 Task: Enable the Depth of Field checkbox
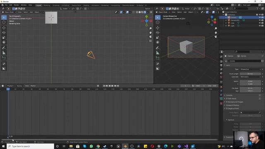227,108
